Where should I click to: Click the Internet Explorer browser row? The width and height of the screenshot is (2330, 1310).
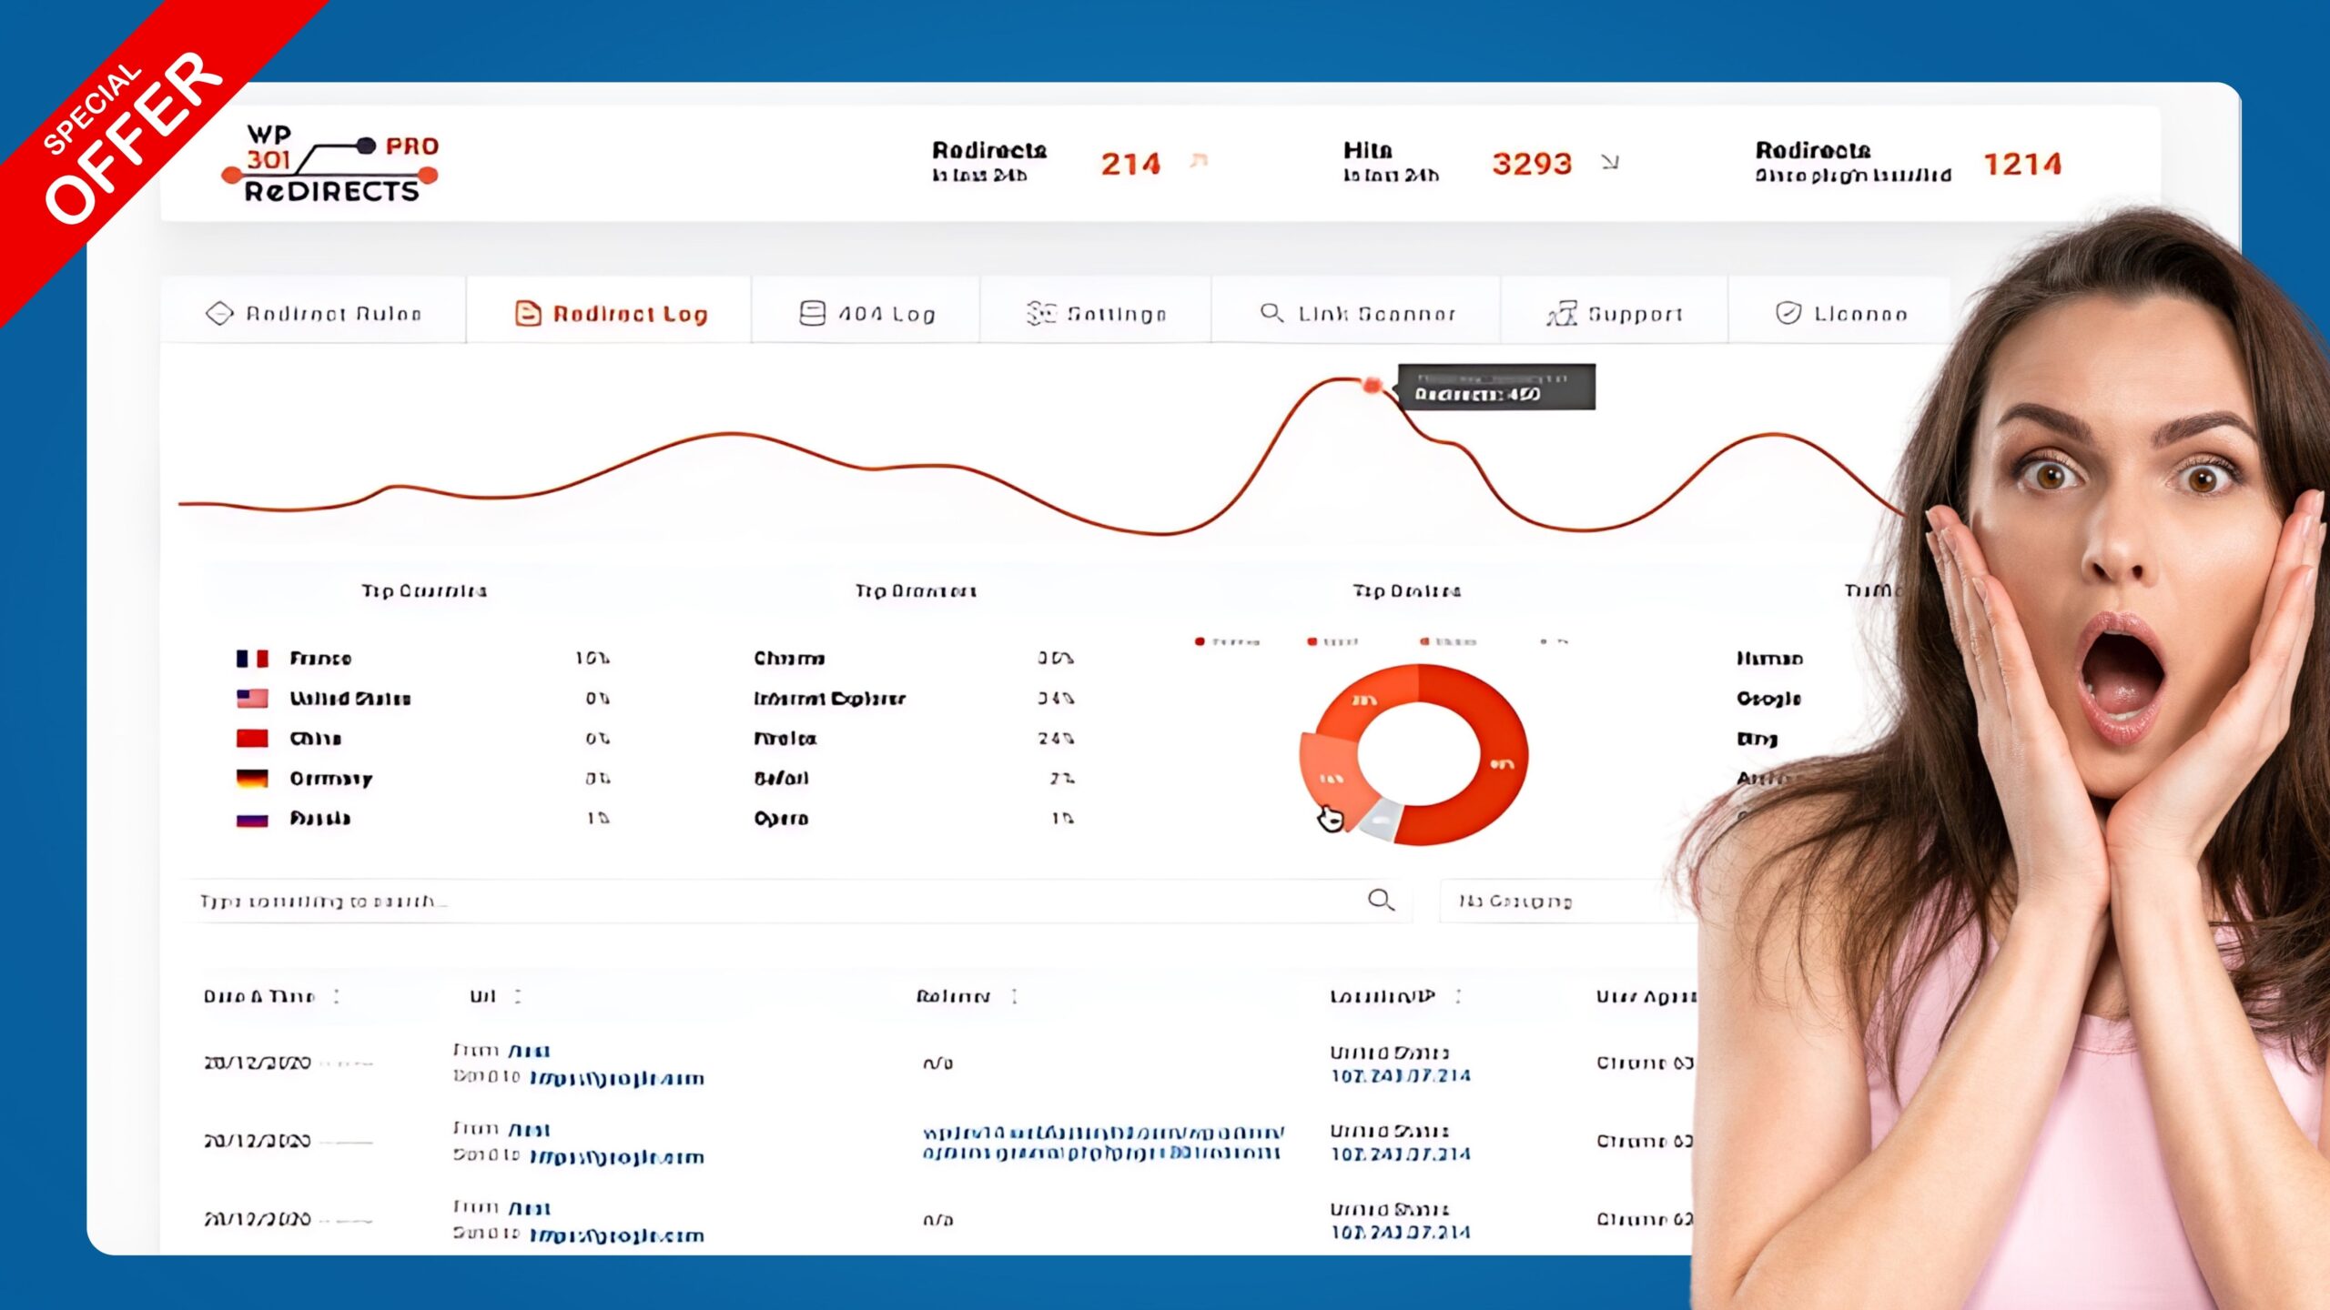pyautogui.click(x=914, y=698)
